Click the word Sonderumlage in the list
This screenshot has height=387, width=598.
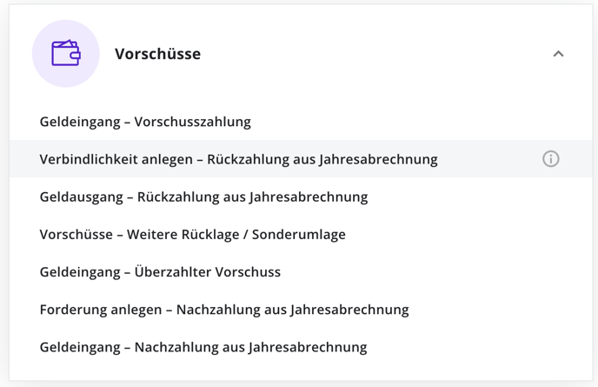pos(299,234)
